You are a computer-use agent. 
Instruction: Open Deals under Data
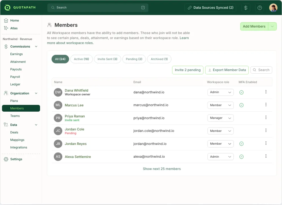(14, 132)
